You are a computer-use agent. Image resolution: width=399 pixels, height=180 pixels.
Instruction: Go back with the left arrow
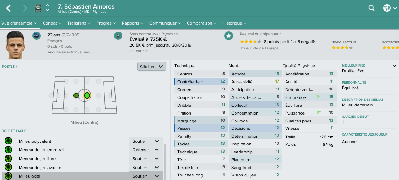point(9,8)
